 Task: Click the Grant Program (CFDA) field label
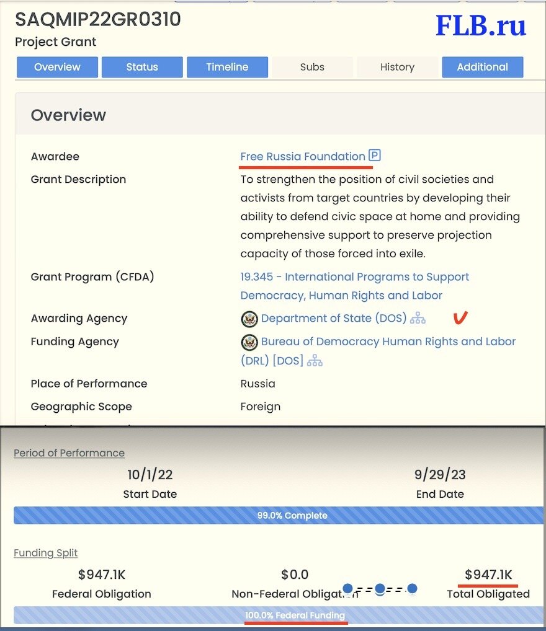tap(92, 276)
